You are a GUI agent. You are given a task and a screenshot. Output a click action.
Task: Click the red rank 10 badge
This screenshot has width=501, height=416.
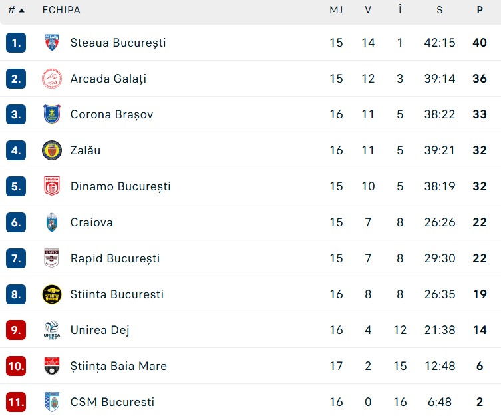[16, 366]
